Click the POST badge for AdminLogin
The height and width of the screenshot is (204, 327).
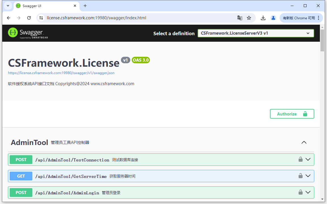21,193
